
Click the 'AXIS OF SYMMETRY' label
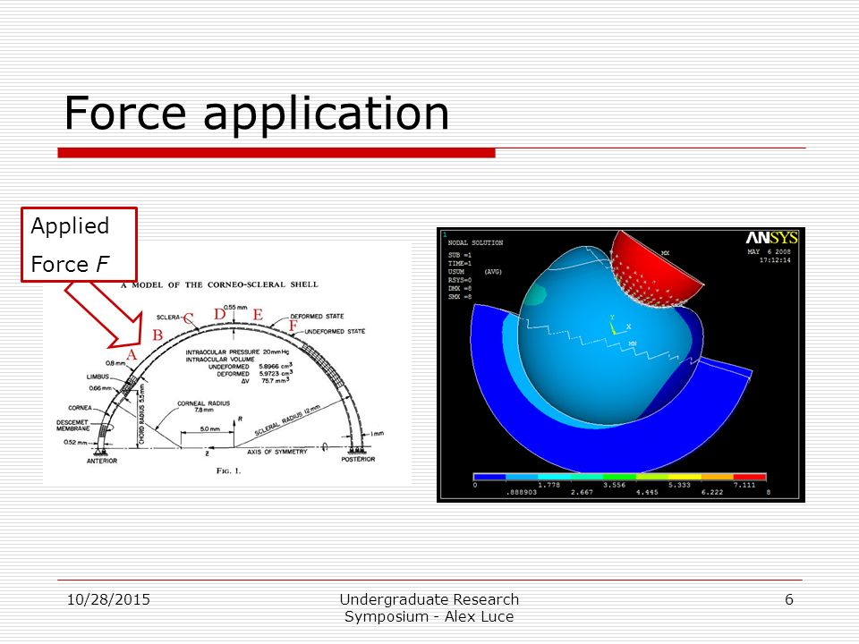pyautogui.click(x=277, y=452)
